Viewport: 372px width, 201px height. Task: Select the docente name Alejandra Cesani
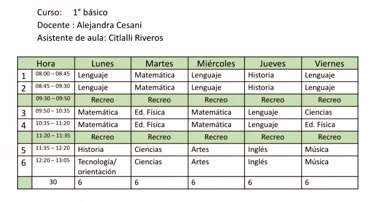[109, 25]
